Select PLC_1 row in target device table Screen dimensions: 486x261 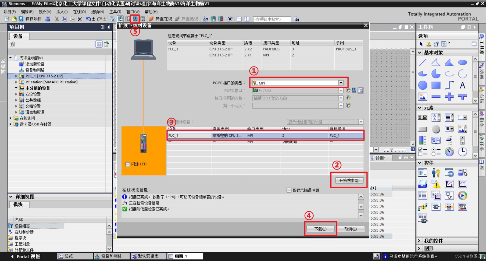click(x=265, y=135)
